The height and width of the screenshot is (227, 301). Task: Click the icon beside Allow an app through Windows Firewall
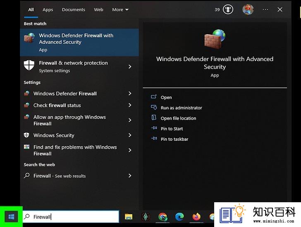[x=26, y=117]
